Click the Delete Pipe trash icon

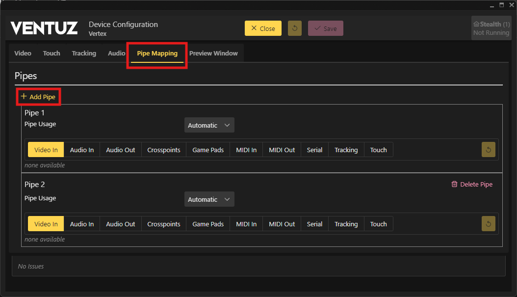click(454, 184)
